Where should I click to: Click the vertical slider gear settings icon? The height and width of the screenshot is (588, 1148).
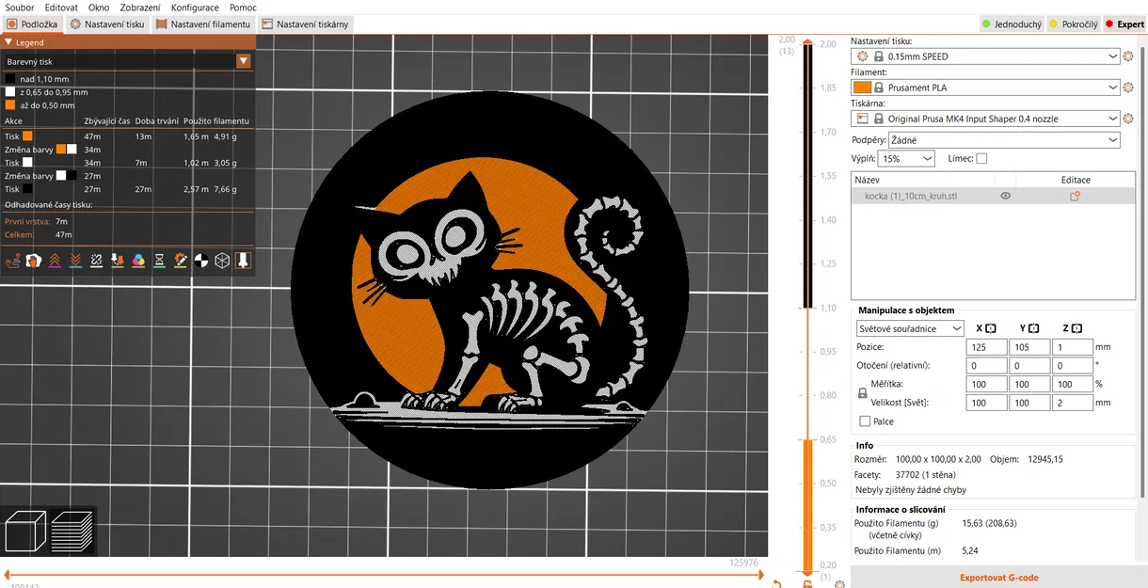(840, 583)
